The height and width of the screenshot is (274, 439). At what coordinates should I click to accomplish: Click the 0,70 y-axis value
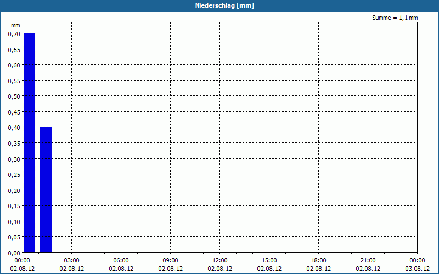[14, 34]
